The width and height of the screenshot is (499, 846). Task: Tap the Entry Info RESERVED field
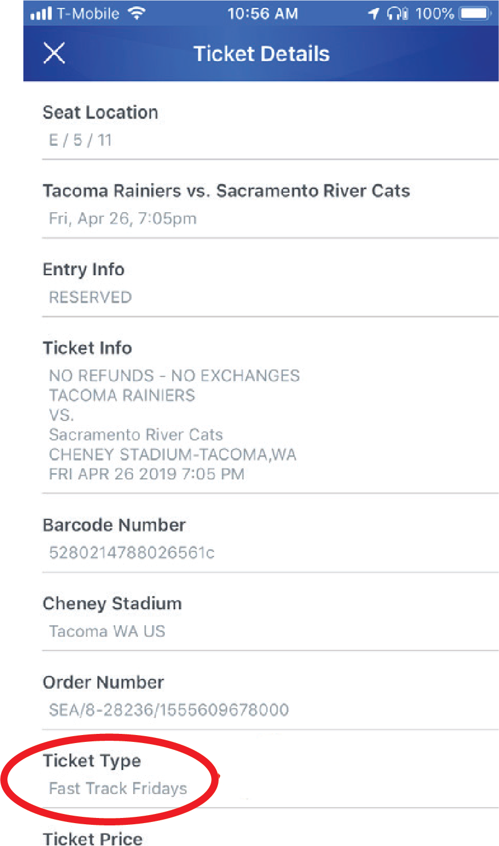coord(89,297)
